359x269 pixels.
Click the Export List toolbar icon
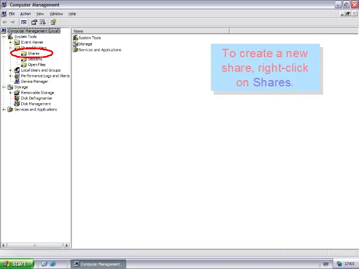[43, 22]
